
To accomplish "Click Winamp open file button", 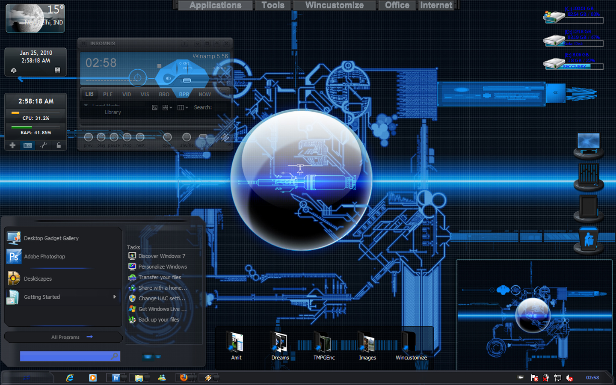I will click(x=167, y=137).
